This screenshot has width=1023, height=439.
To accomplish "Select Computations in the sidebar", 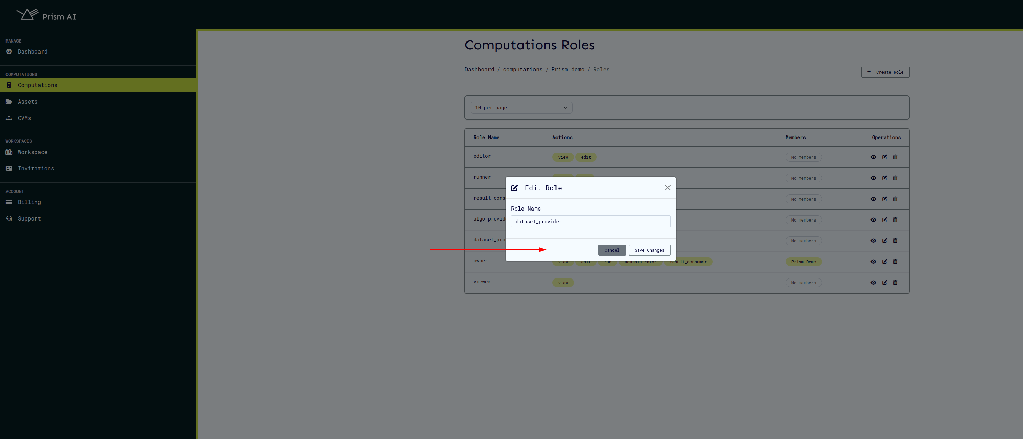I will tap(98, 85).
